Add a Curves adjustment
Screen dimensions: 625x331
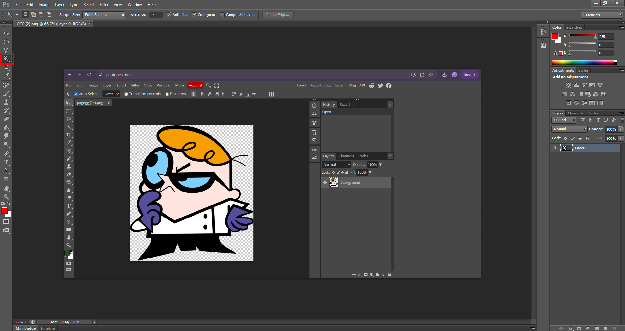pos(584,85)
